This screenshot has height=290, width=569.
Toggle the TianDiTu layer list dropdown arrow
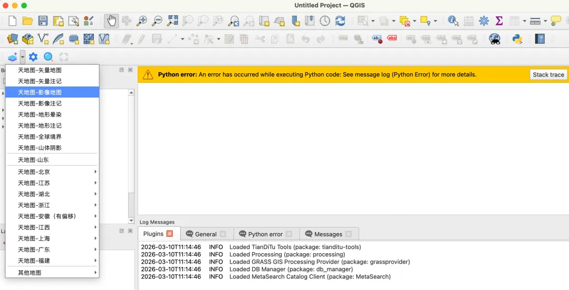coord(23,57)
